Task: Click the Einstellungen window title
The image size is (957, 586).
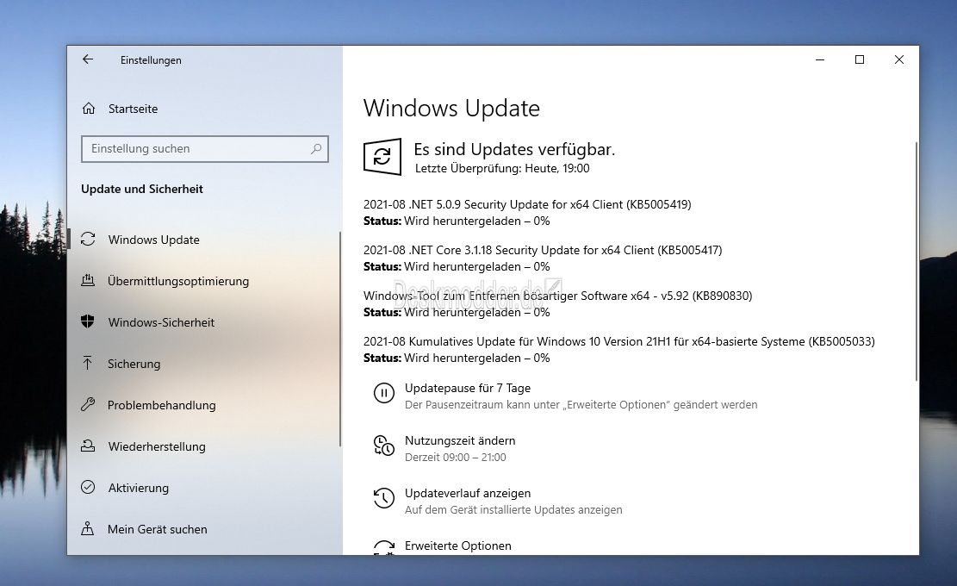Action: click(x=151, y=59)
